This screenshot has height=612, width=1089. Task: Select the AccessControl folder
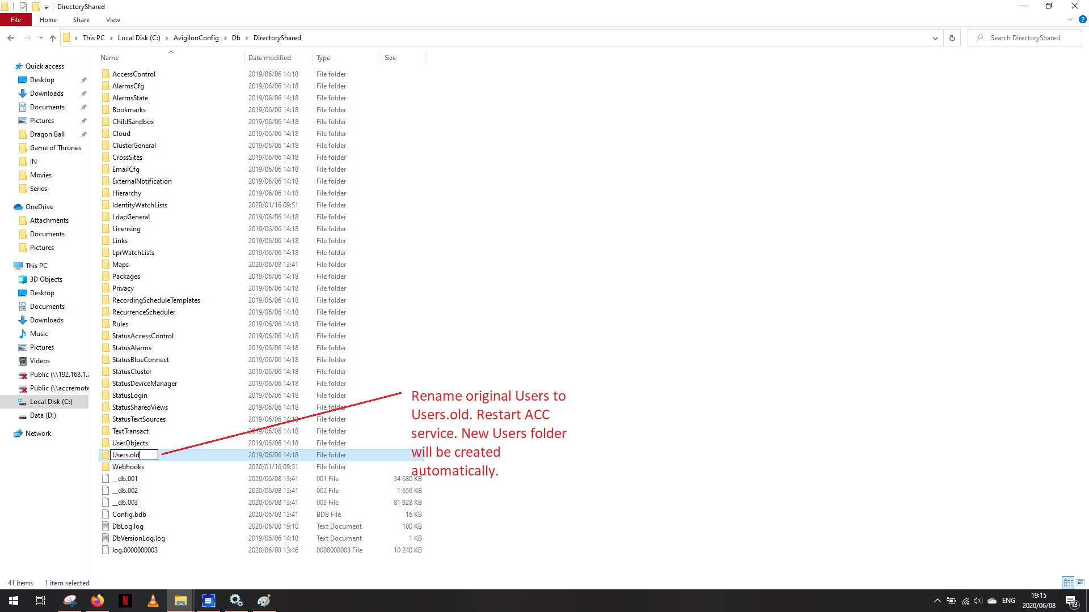(134, 74)
